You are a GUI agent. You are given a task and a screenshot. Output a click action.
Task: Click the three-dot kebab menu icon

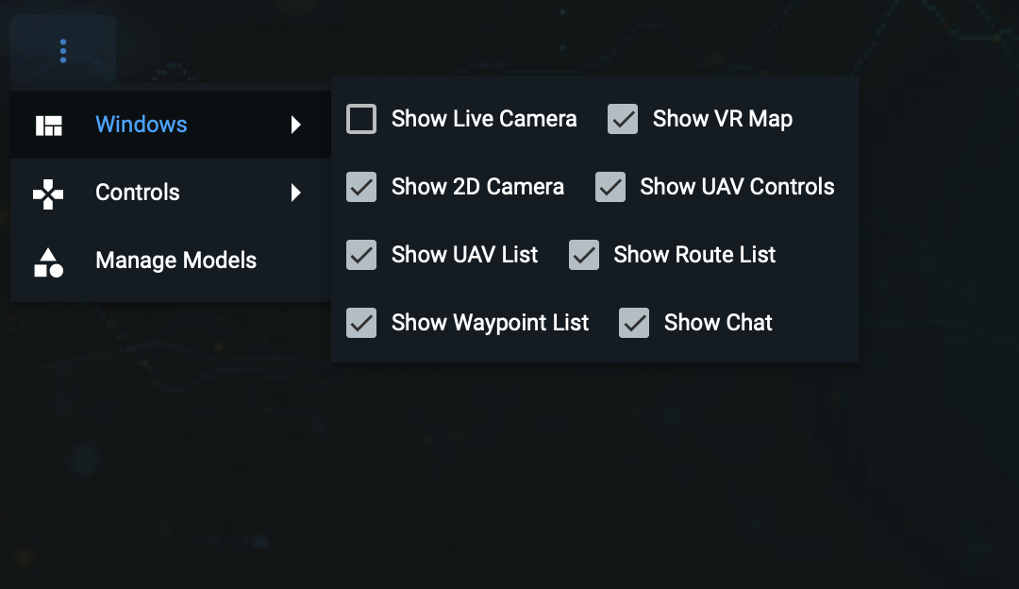(63, 50)
